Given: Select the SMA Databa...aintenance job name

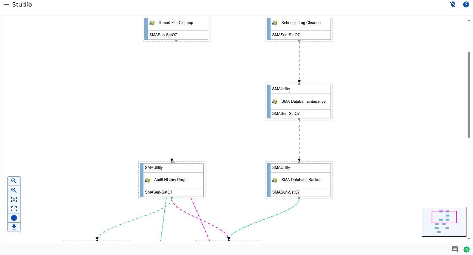Looking at the screenshot, I should pos(303,102).
